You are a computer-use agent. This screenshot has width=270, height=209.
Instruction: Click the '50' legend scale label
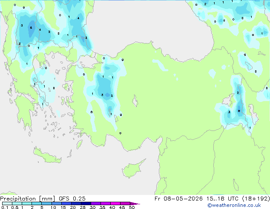point(132,207)
